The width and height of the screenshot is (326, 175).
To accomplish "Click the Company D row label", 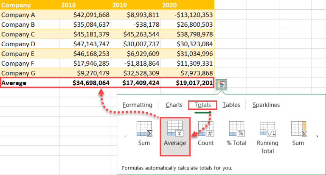I will [x=30, y=44].
